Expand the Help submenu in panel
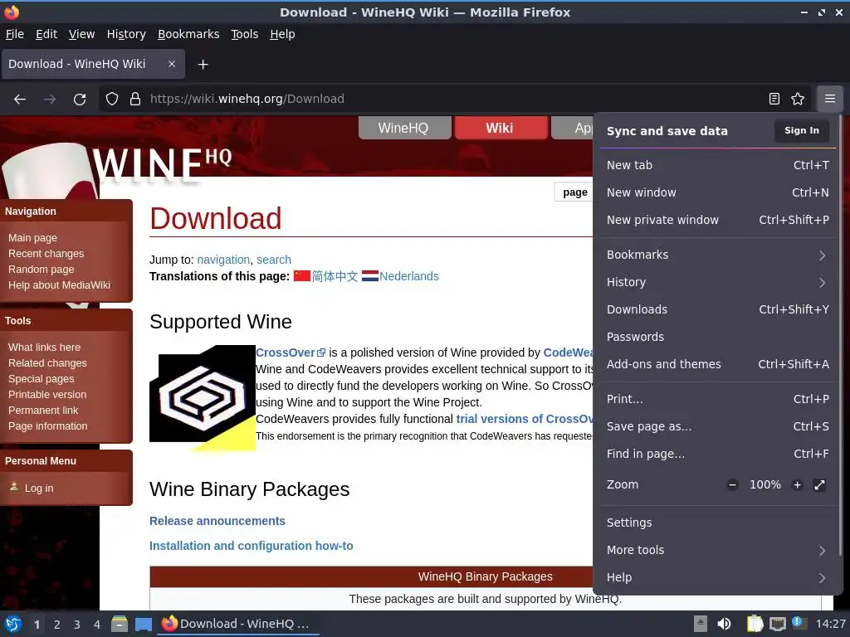This screenshot has width=850, height=637. (x=716, y=577)
